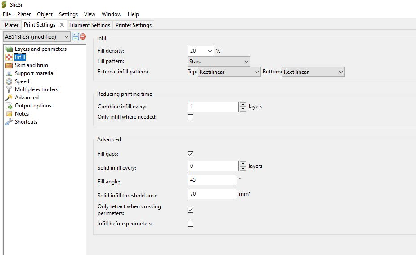Click the save preset floppy disk icon

tap(76, 36)
